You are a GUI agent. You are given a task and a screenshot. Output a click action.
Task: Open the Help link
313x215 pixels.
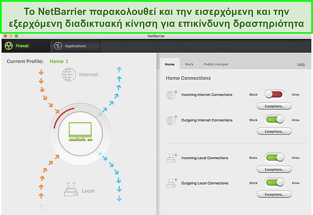click(x=301, y=64)
